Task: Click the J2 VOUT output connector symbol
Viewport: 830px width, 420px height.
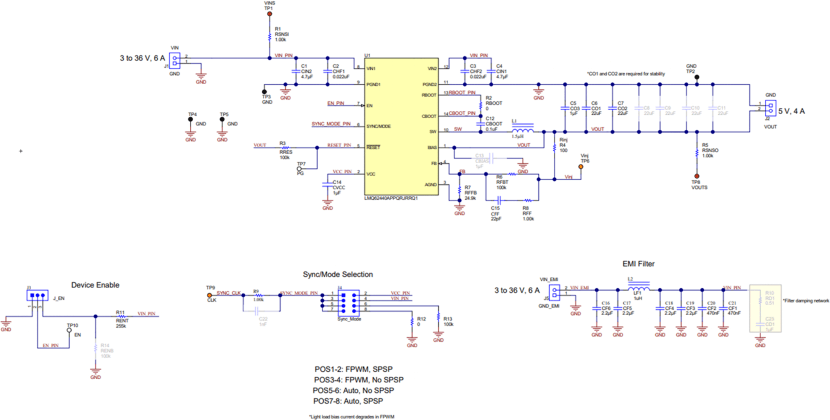Action: (x=770, y=108)
